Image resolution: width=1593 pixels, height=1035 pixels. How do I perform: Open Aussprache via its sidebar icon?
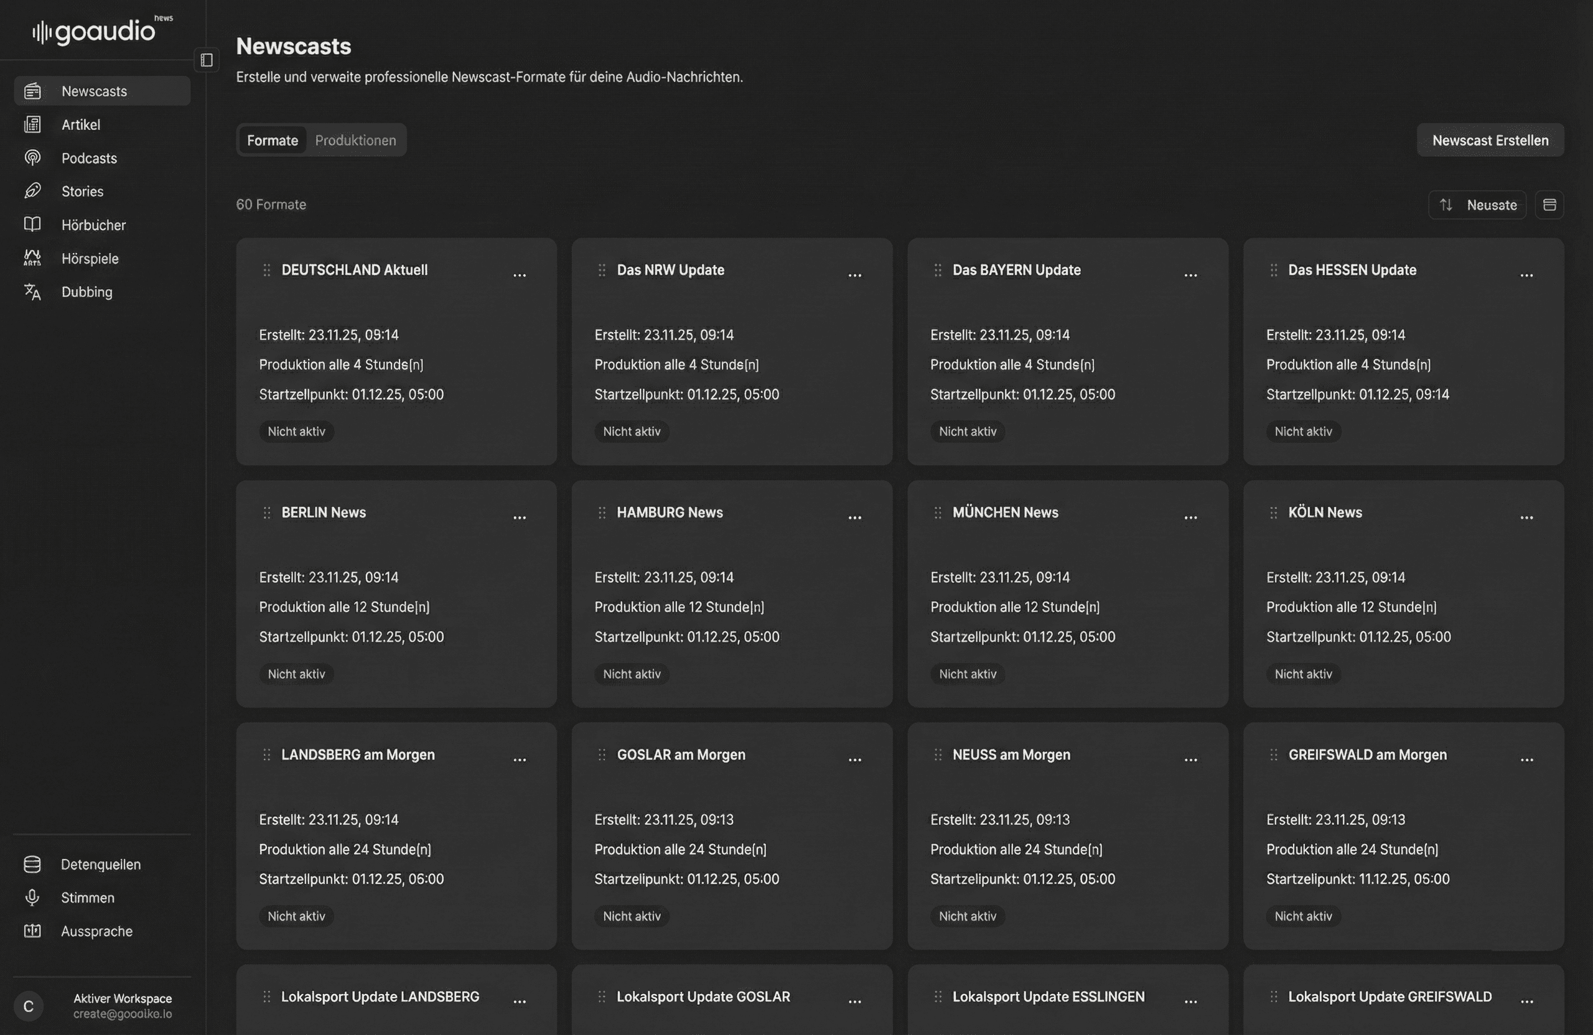(x=32, y=931)
